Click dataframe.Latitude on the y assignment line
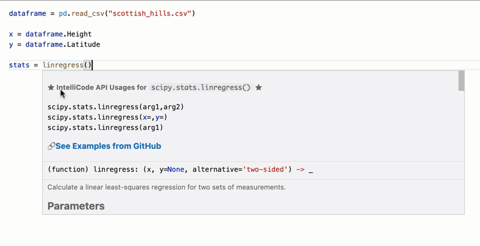480x246 pixels. click(x=63, y=44)
